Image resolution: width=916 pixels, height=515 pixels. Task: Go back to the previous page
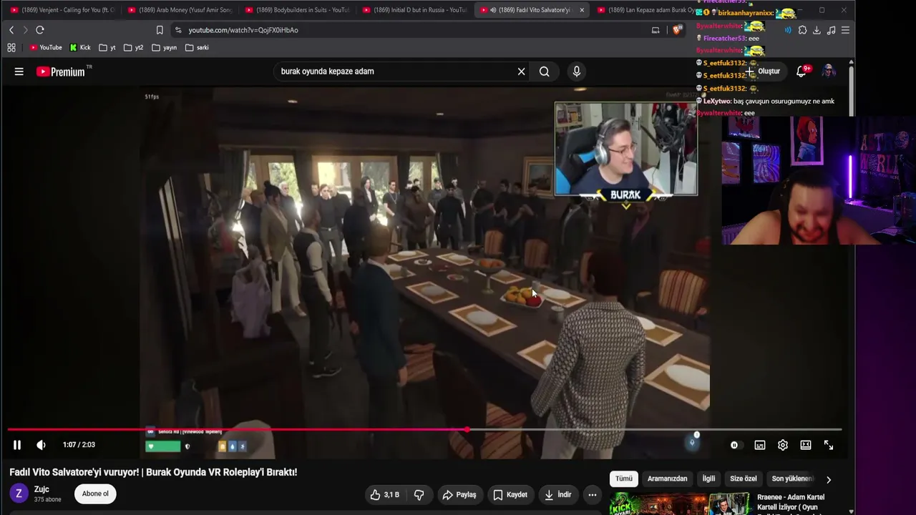tap(11, 30)
